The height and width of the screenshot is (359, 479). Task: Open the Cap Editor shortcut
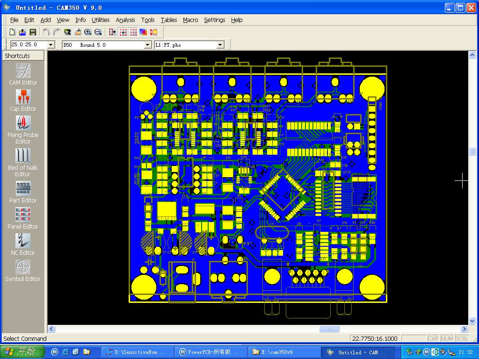23,101
